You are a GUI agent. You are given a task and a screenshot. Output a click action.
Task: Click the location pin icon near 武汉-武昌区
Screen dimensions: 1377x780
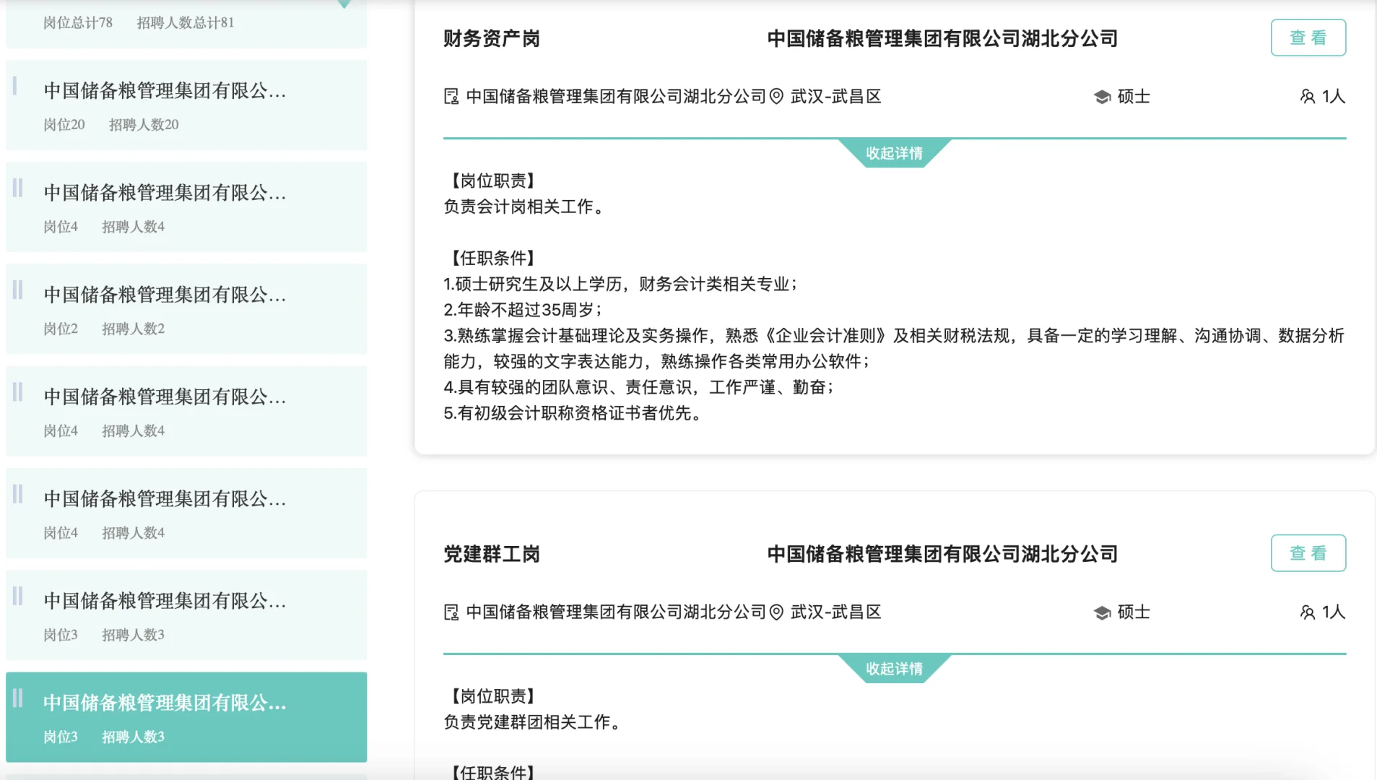[776, 95]
